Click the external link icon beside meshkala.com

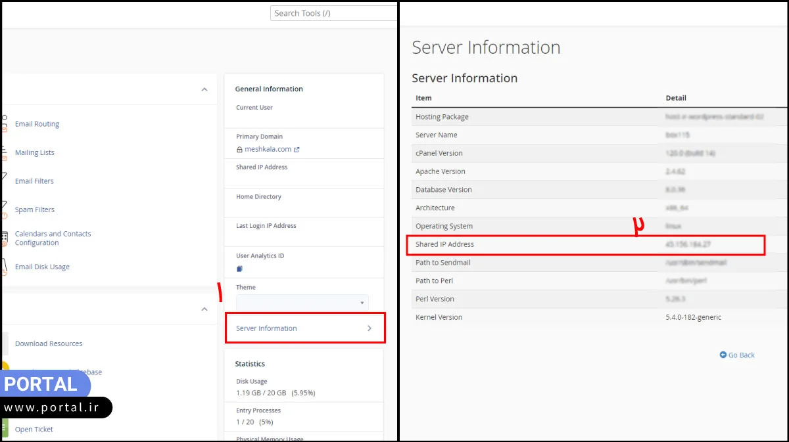(297, 150)
